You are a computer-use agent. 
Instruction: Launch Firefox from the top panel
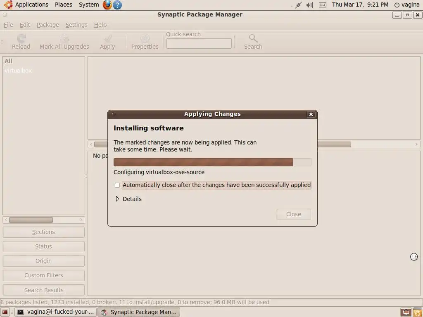tap(107, 5)
